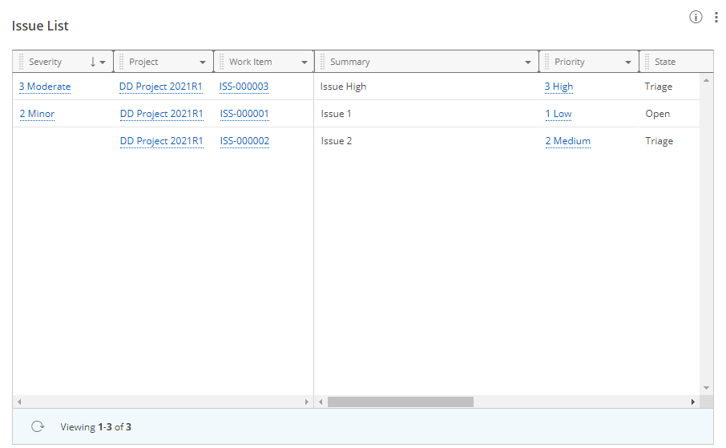This screenshot has width=726, height=448.
Task: Click the Summary column drag handle
Action: click(322, 62)
